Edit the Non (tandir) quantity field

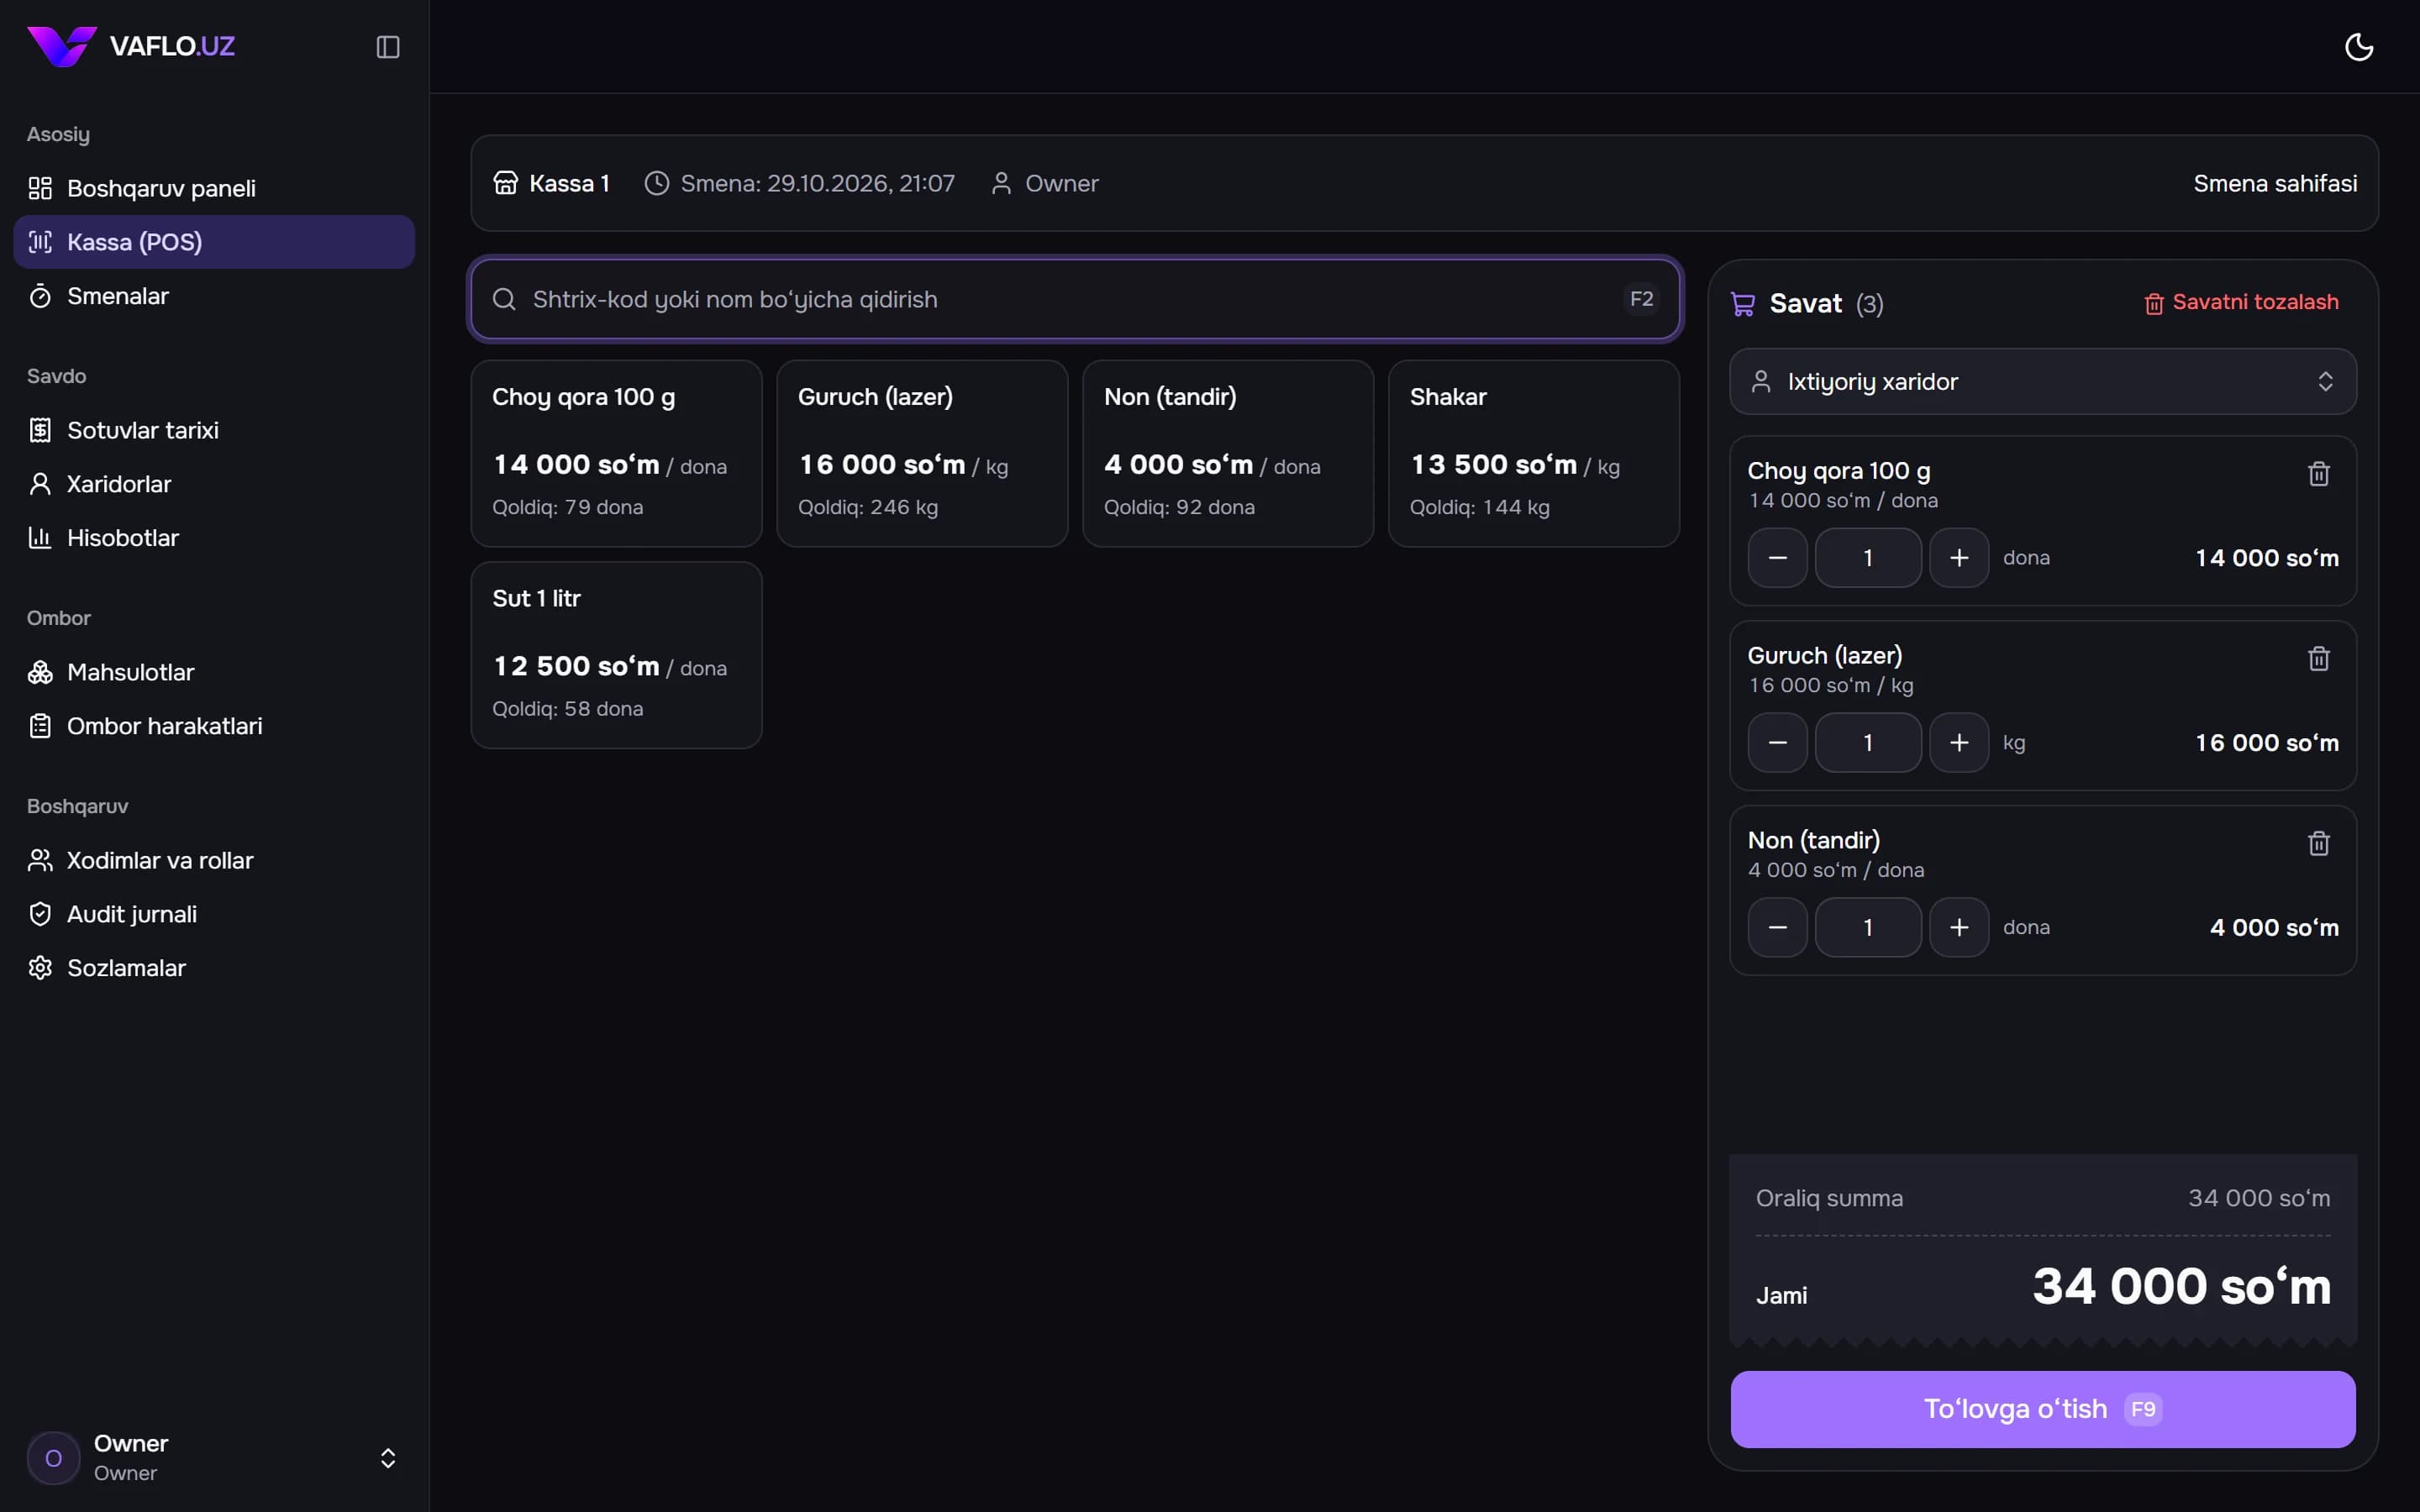(1867, 928)
